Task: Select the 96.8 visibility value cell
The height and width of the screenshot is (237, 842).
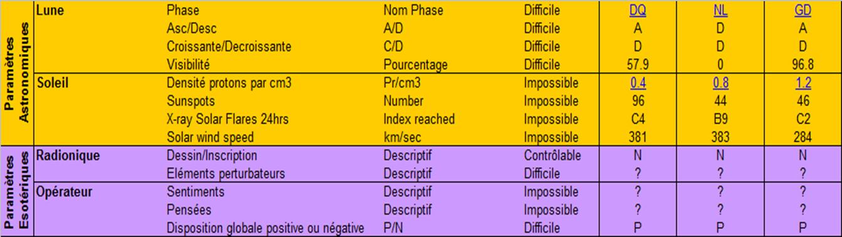Action: point(803,65)
